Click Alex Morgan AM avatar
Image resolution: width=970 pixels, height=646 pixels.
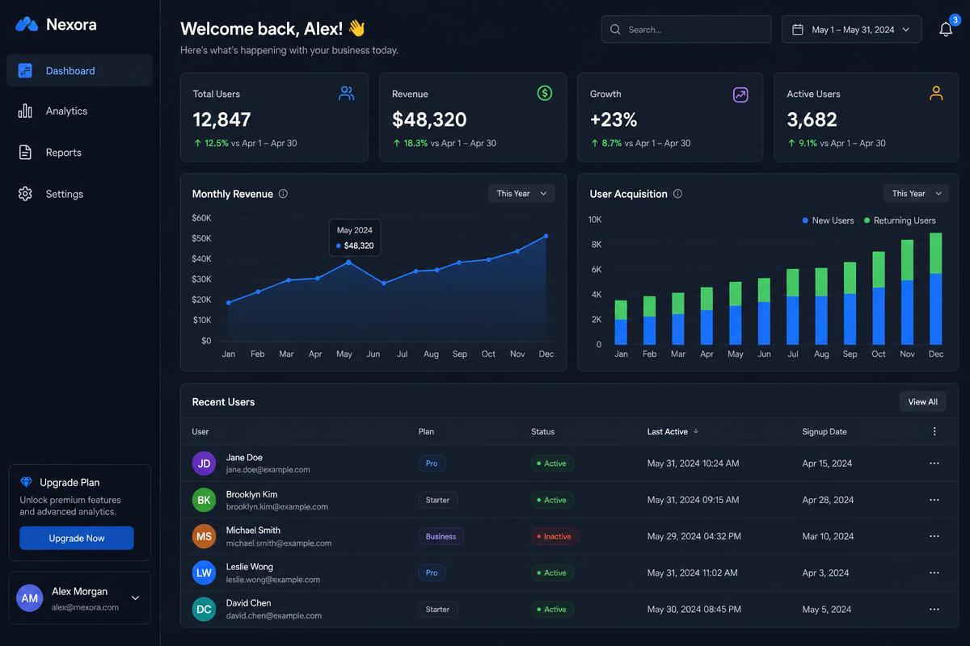tap(30, 598)
